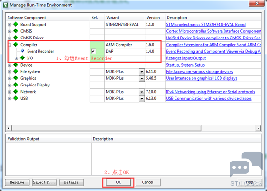The width and height of the screenshot is (267, 191).
Task: Click the I/O green diamond icon
Action: (22, 58)
